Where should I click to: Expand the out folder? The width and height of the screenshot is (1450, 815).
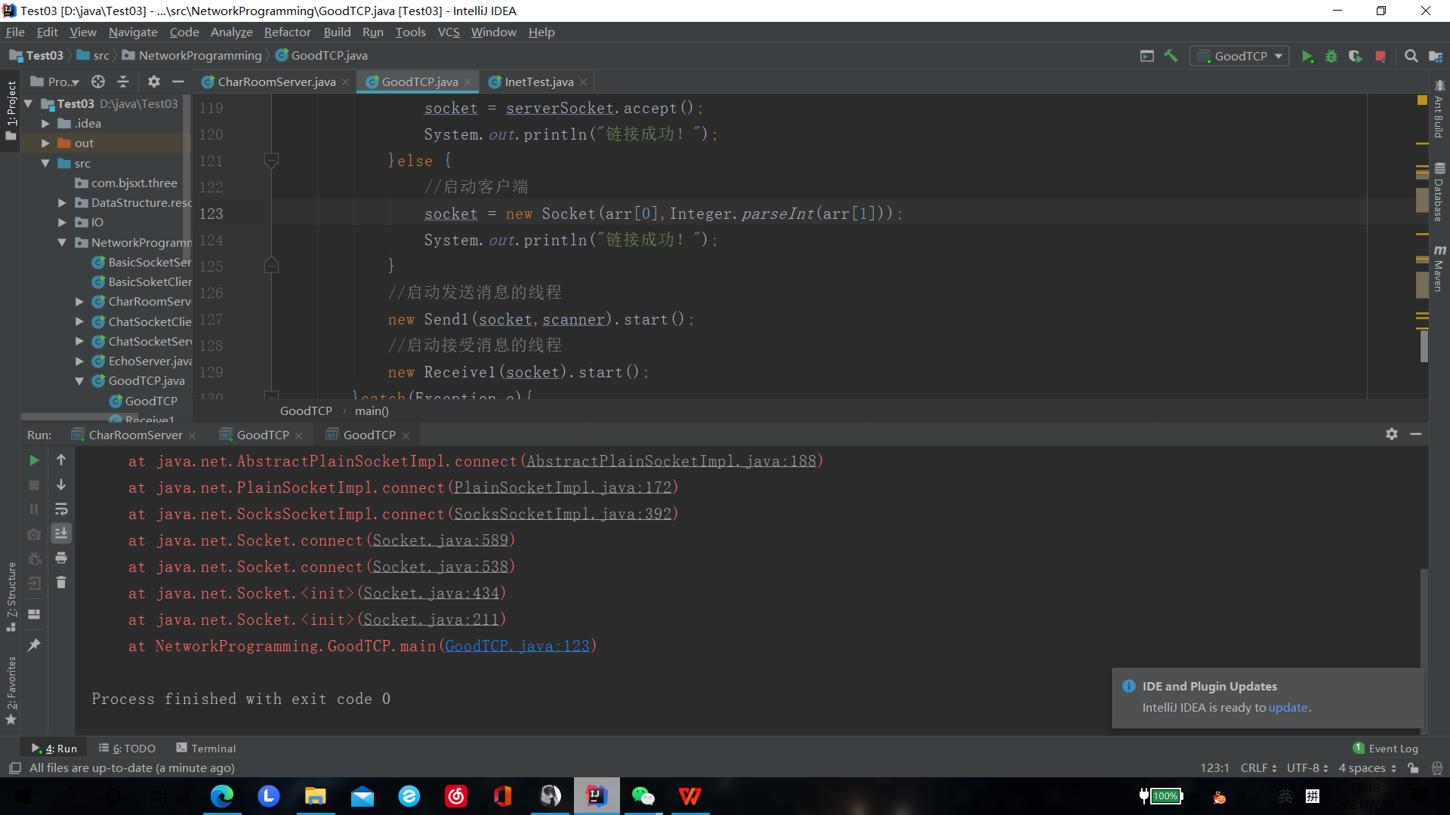coord(46,143)
